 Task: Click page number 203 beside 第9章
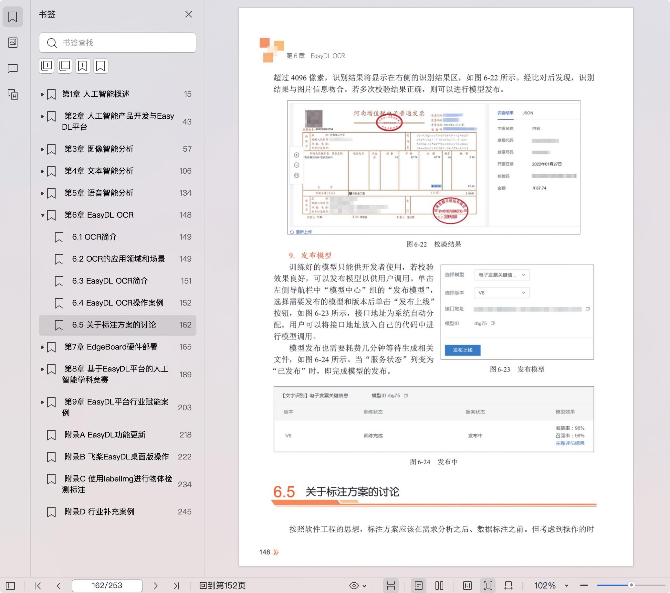[185, 408]
